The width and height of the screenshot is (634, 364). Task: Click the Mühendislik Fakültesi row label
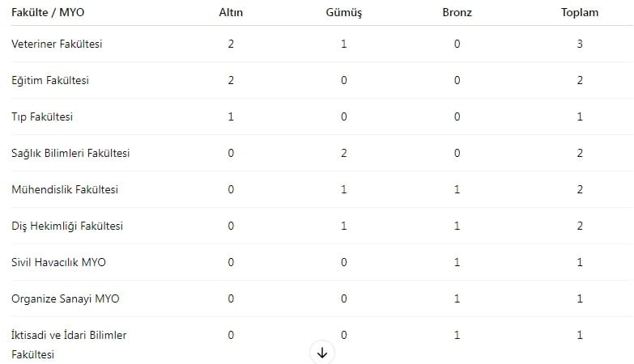(x=65, y=189)
